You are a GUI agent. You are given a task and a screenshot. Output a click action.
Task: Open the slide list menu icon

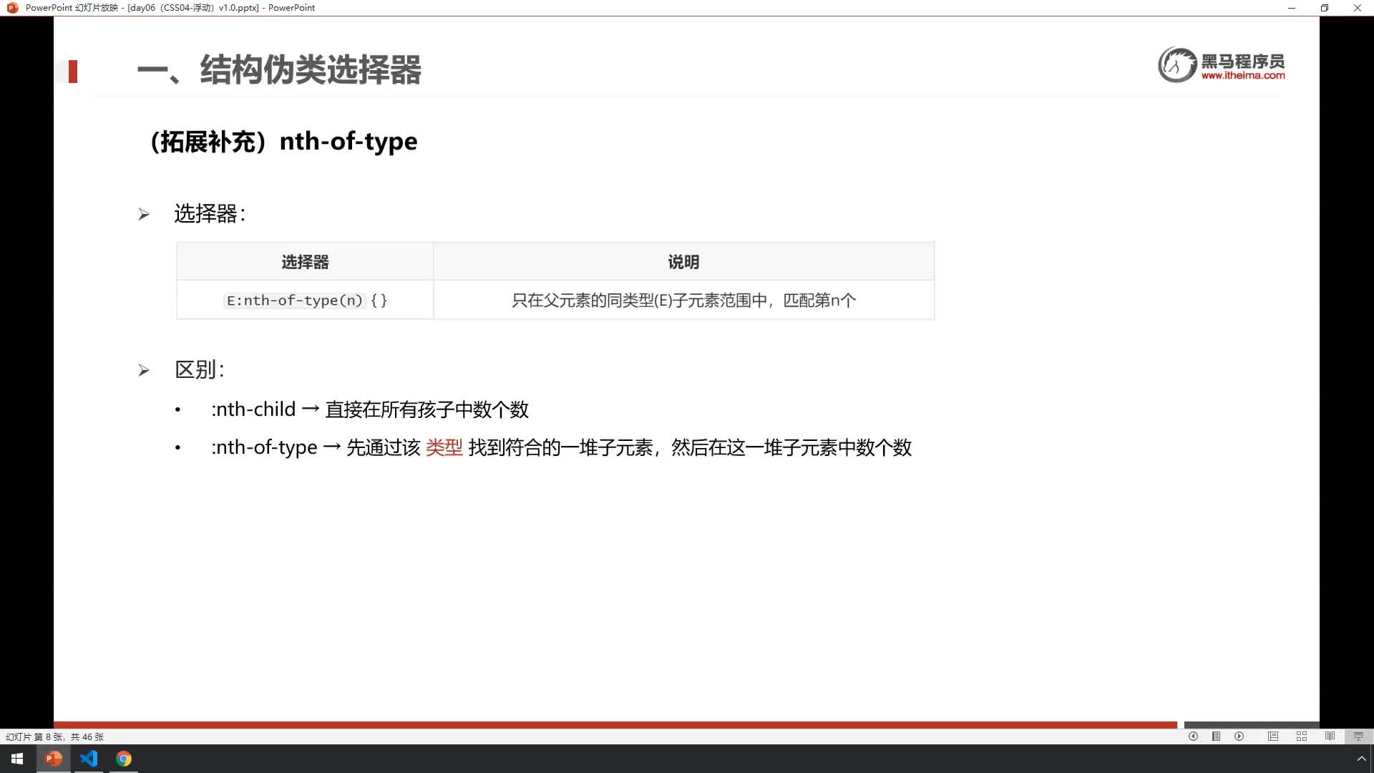[1216, 736]
